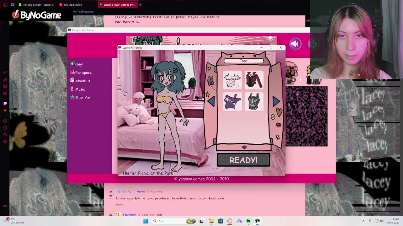Reply to Yanni's comment

(x=119, y=204)
